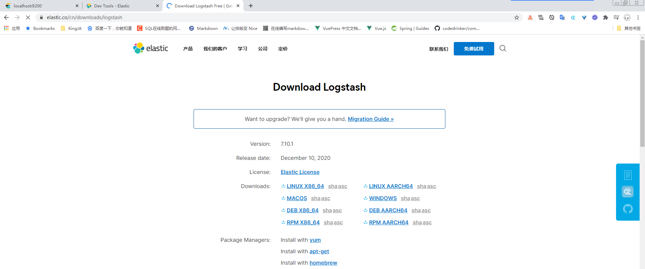The width and height of the screenshot is (645, 269).
Task: Open the Vue.js bookmark
Action: click(x=376, y=28)
